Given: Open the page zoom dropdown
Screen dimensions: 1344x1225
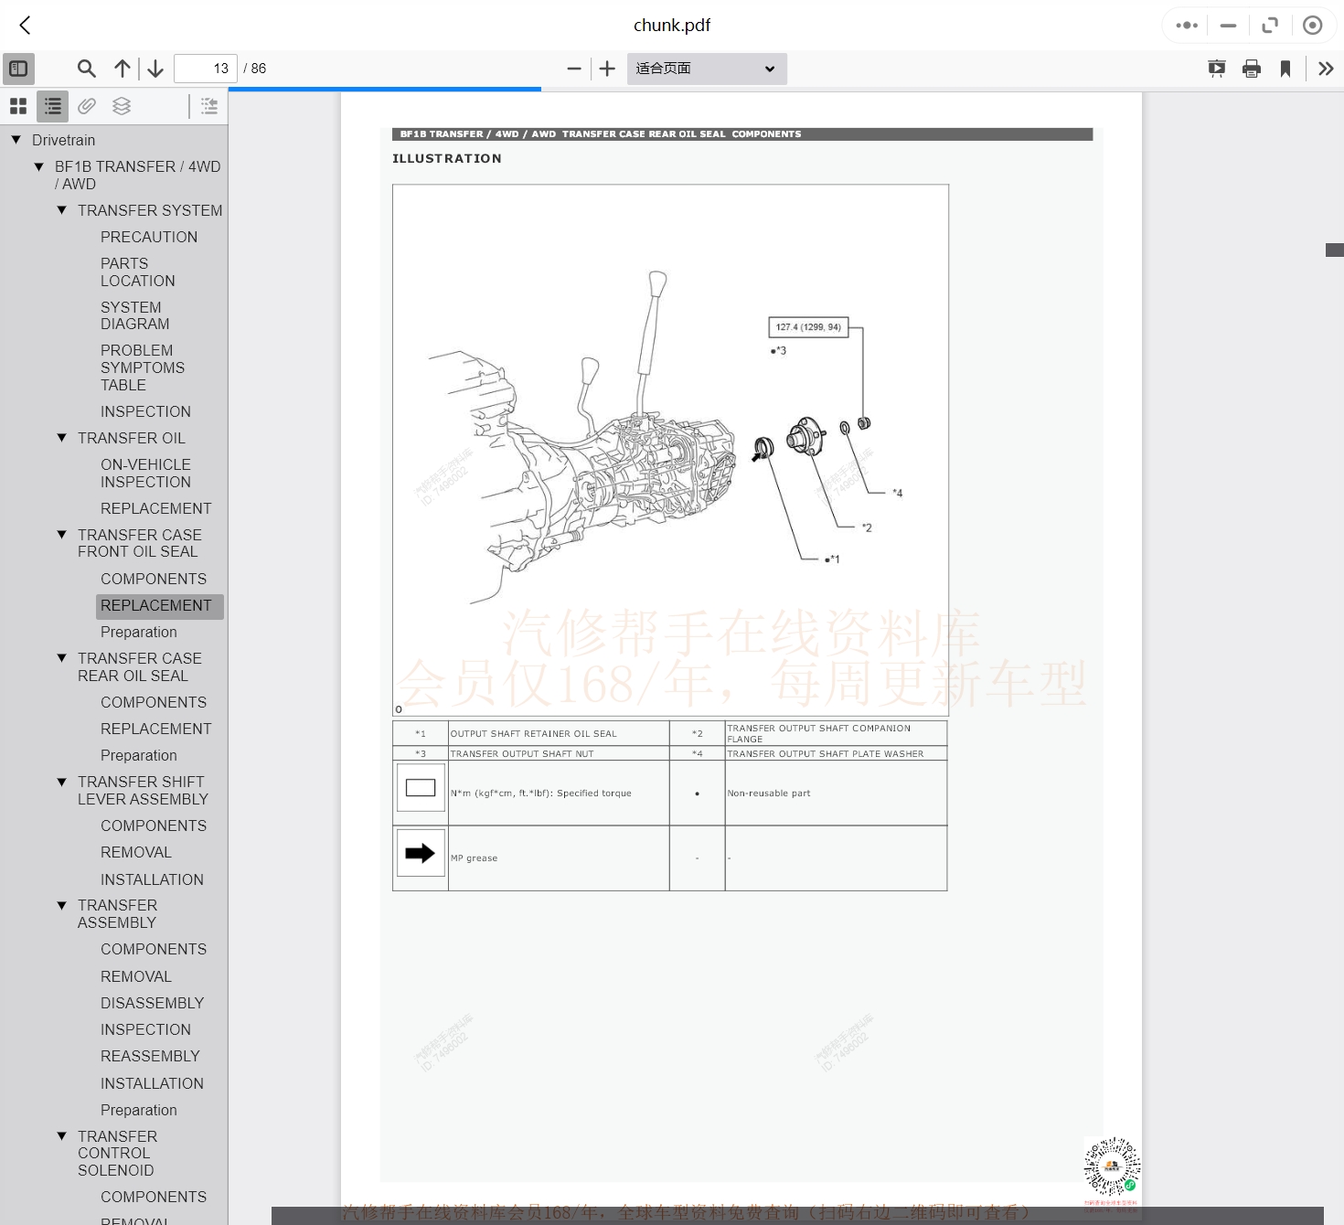Looking at the screenshot, I should pos(706,69).
